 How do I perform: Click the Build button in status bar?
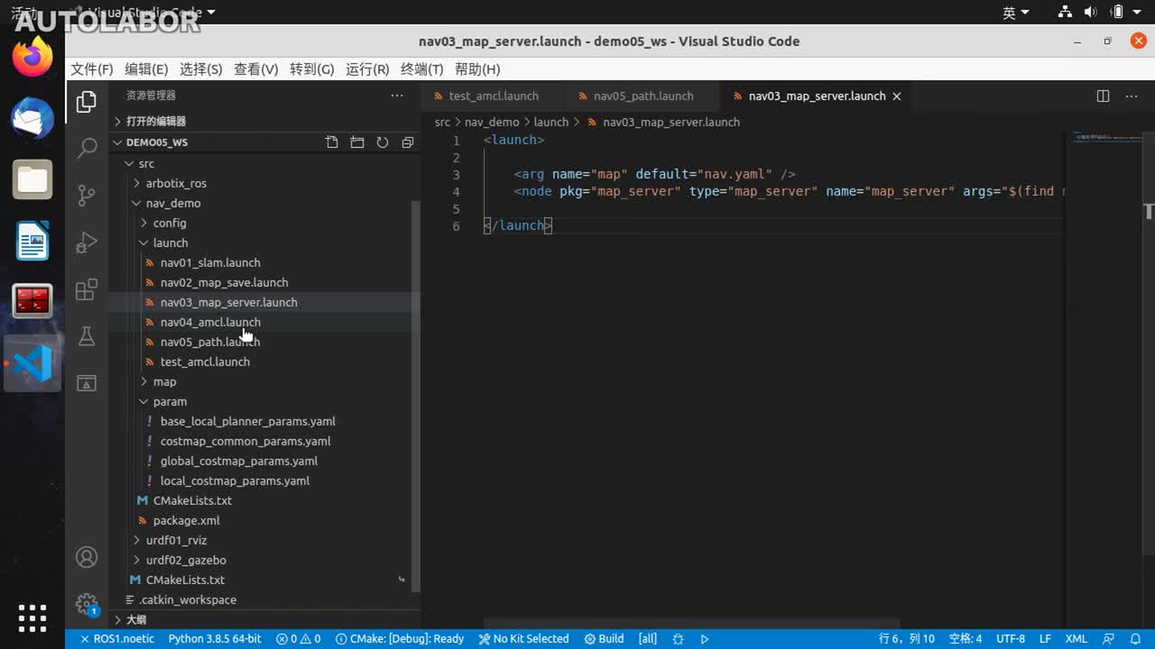(x=605, y=639)
